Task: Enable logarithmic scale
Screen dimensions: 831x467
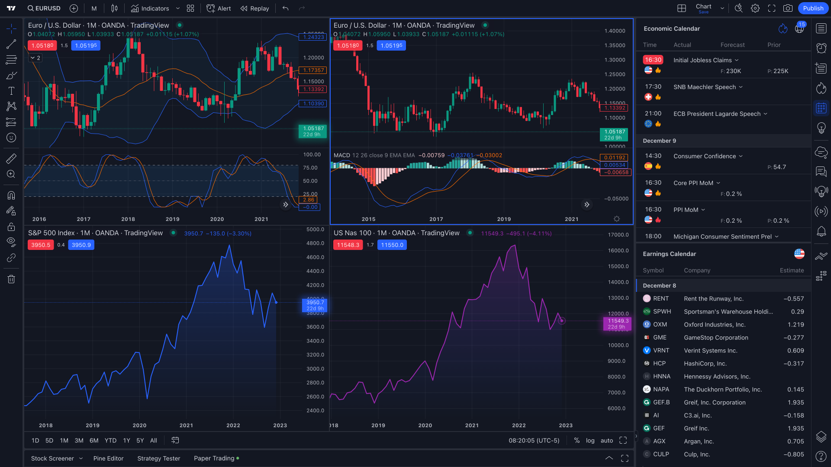Action: [590, 440]
